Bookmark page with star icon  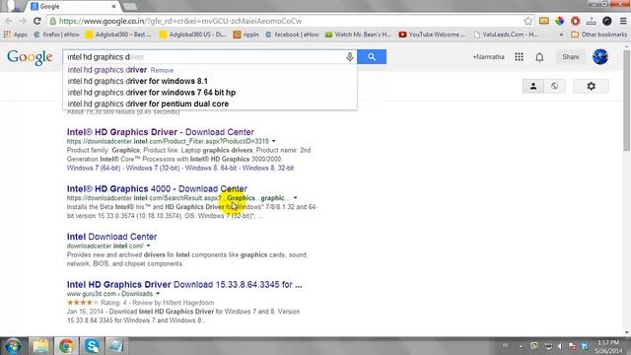point(528,21)
